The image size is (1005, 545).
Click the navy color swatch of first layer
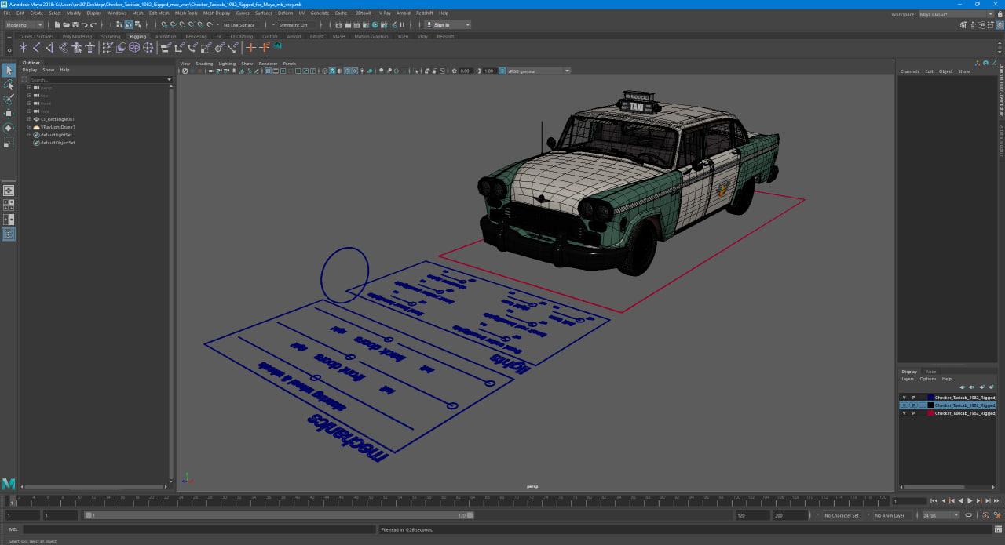pos(930,398)
